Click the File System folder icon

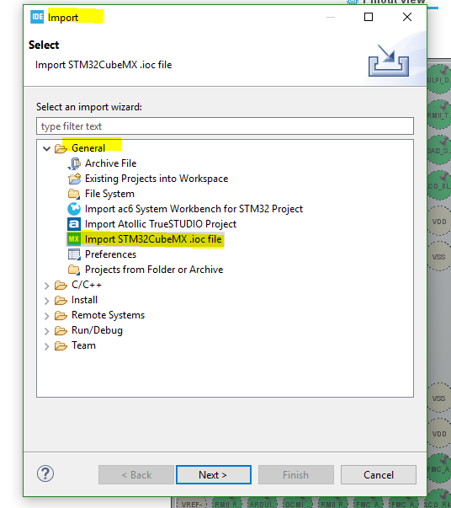point(74,194)
